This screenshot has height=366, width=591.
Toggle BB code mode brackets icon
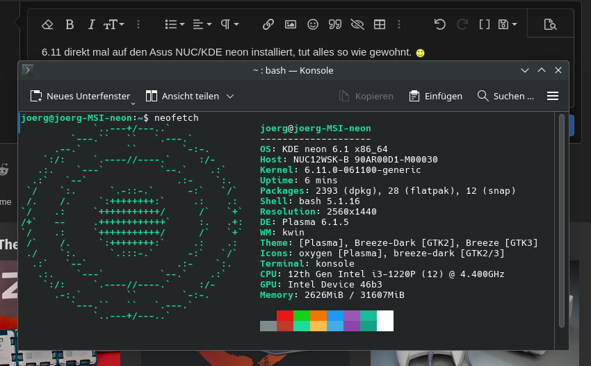click(x=485, y=25)
